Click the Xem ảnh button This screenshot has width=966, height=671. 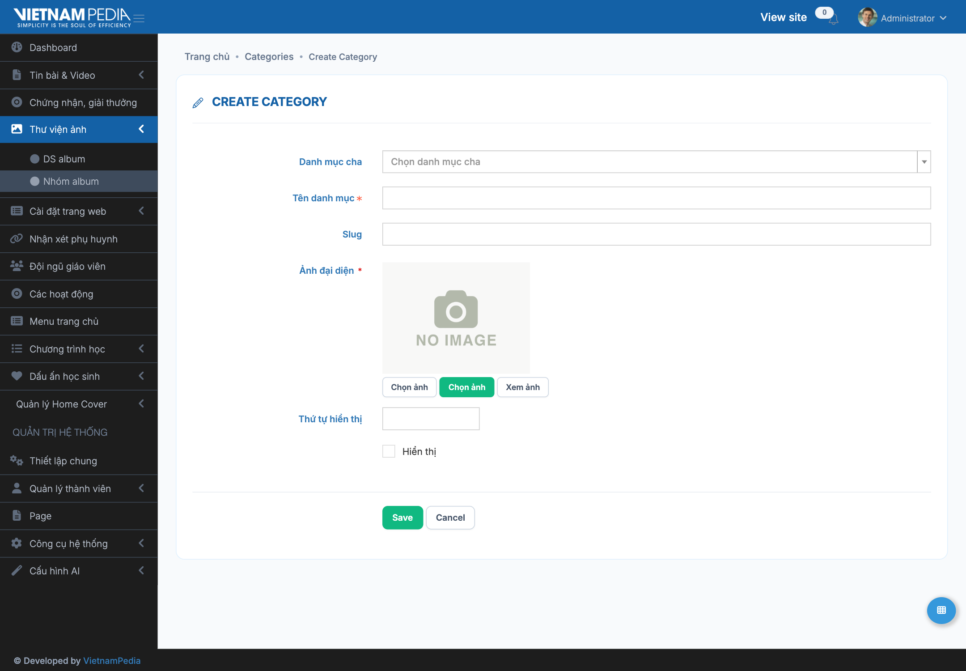(x=522, y=387)
